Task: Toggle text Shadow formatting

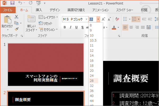Action: click(82, 27)
